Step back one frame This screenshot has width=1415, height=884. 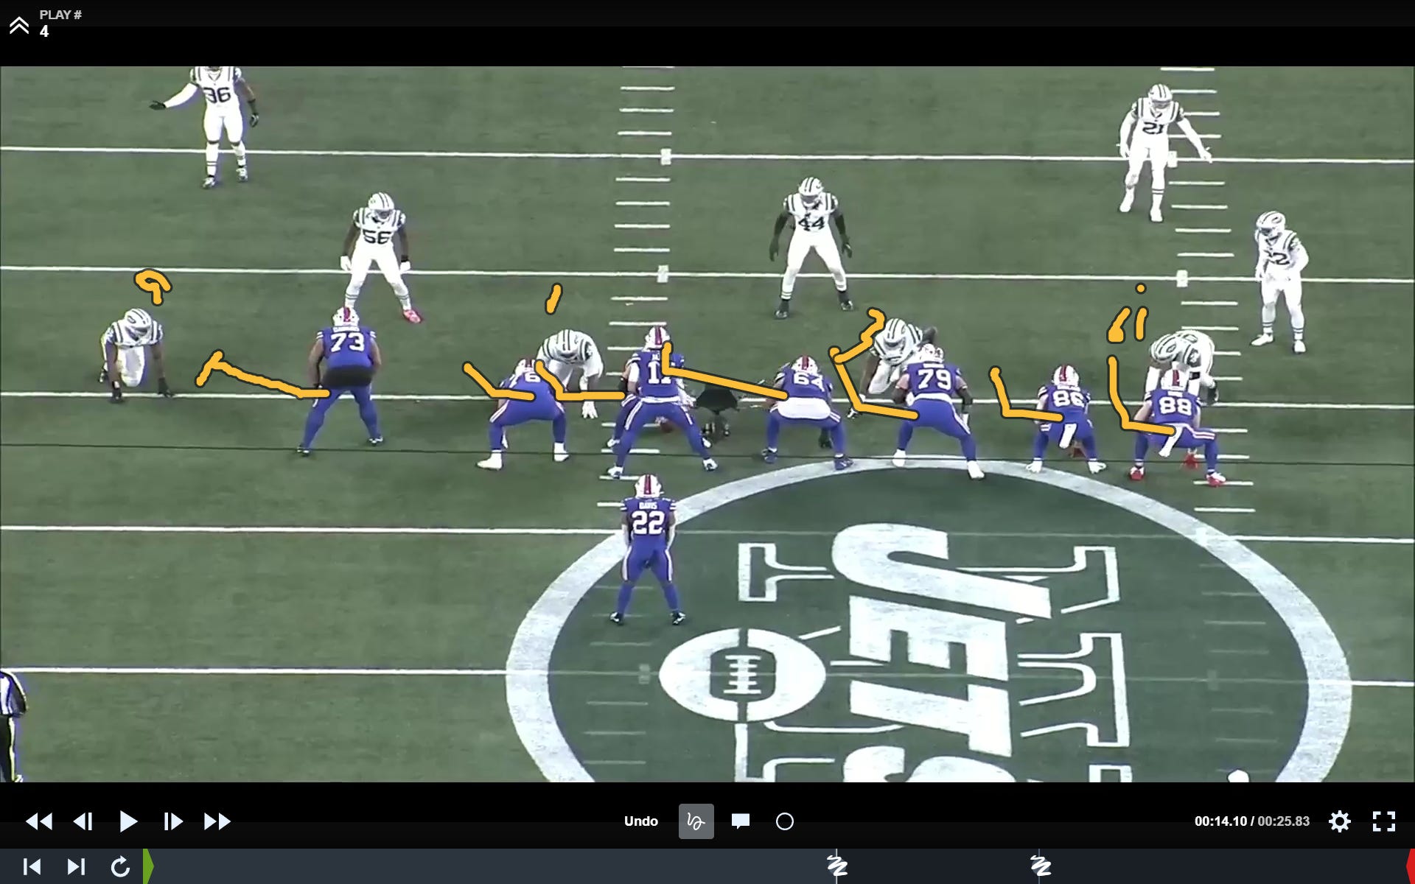pos(83,821)
